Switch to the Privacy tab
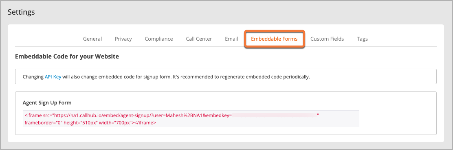Viewport: 453px width, 150px height. tap(123, 39)
